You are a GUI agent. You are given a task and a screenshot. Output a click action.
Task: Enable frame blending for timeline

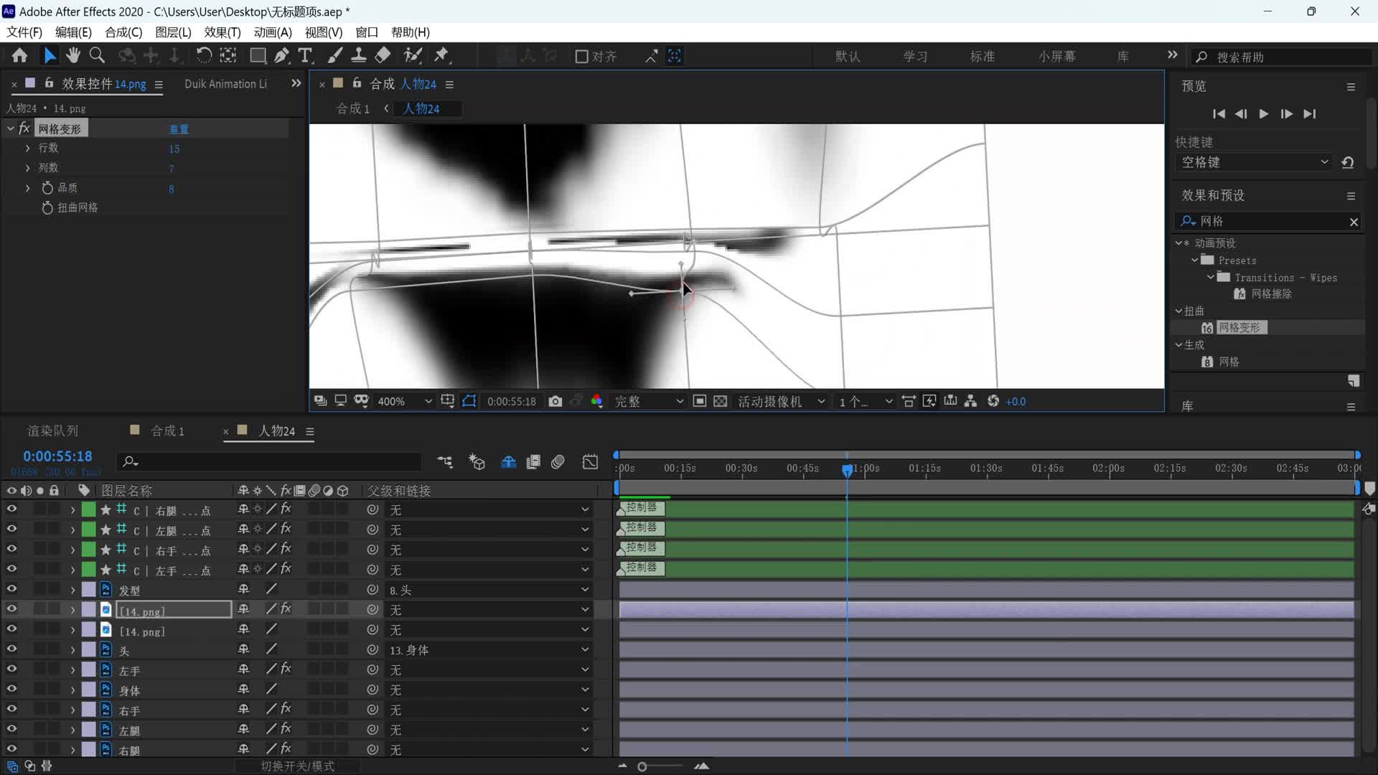tap(533, 462)
